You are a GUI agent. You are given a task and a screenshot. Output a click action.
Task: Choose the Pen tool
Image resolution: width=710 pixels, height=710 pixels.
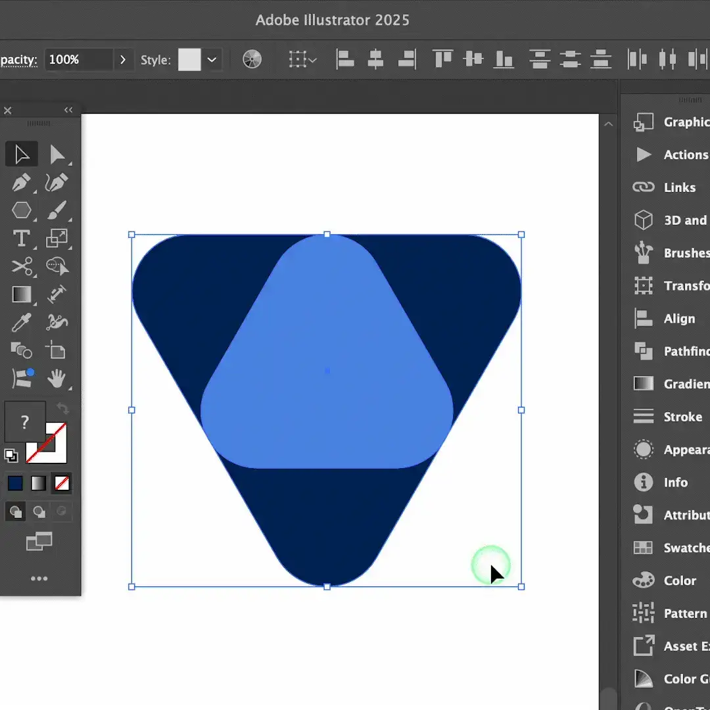(22, 182)
